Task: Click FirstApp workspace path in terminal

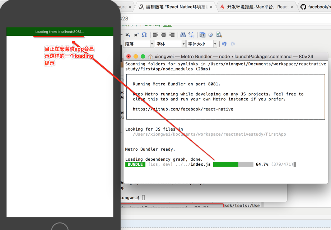Action: (x=209, y=134)
